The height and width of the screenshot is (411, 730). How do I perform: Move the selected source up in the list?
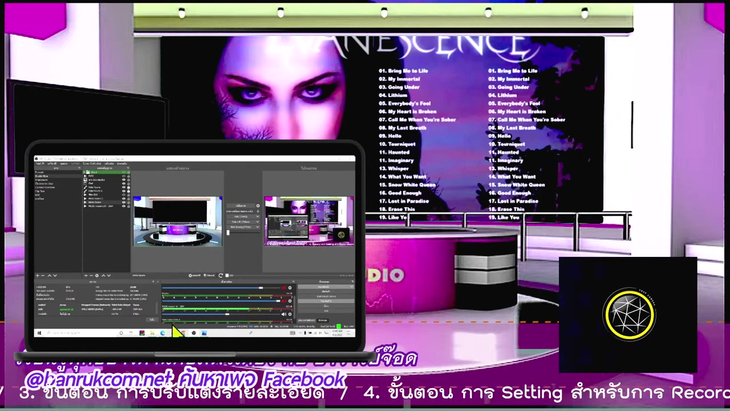[x=103, y=276]
